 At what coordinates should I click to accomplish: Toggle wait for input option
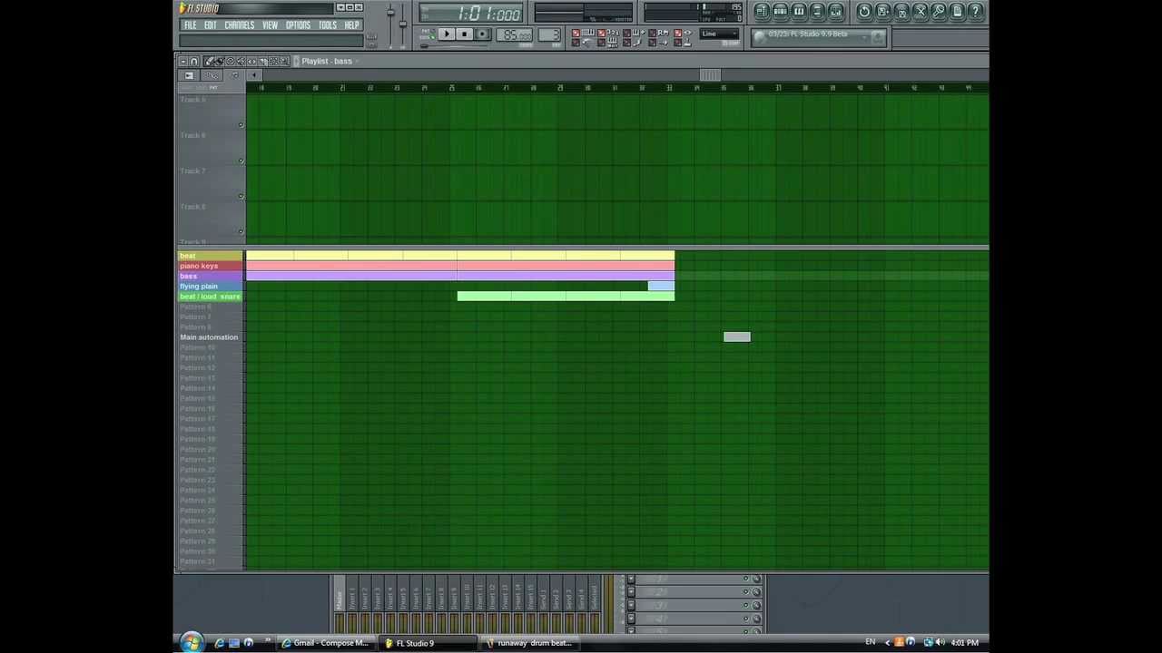click(606, 43)
